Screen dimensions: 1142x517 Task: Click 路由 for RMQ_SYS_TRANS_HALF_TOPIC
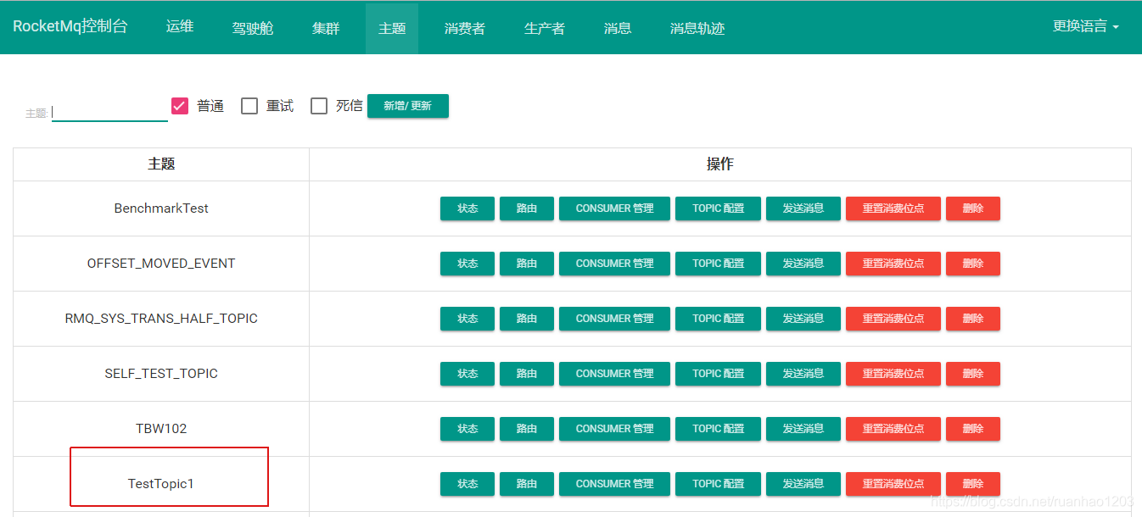point(527,319)
